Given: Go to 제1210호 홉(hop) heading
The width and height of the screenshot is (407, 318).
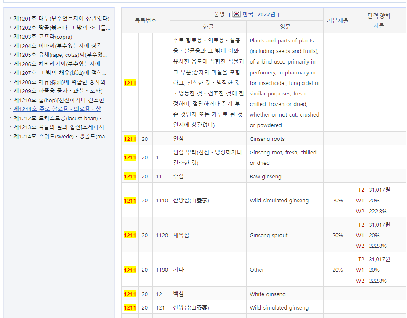Looking at the screenshot, I should pos(61,100).
